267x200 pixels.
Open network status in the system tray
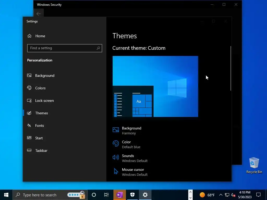pos(227,195)
